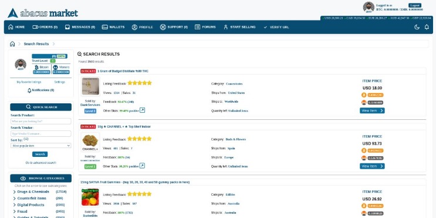Click the magnifier icon beside Search Results heading
Screen dimensions: 436x218
click(x=80, y=54)
